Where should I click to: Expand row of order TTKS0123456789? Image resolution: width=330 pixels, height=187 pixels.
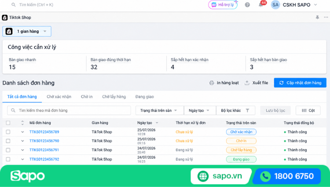[22, 132]
